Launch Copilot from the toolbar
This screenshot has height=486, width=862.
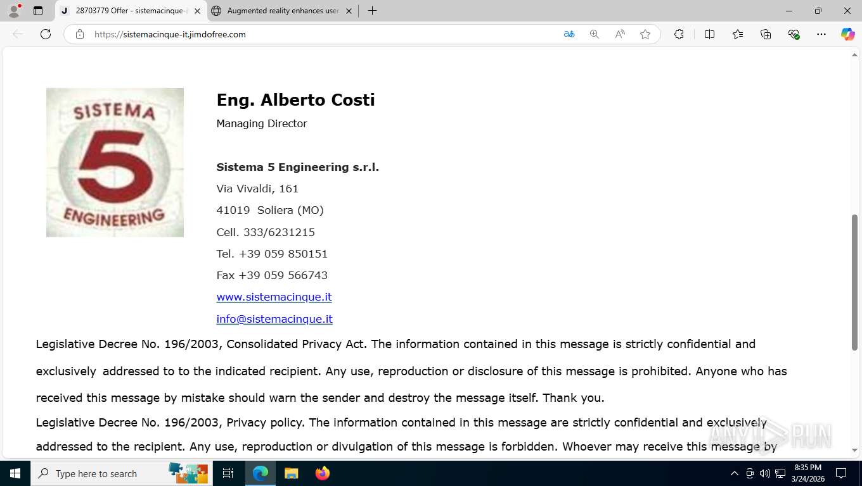tap(847, 34)
